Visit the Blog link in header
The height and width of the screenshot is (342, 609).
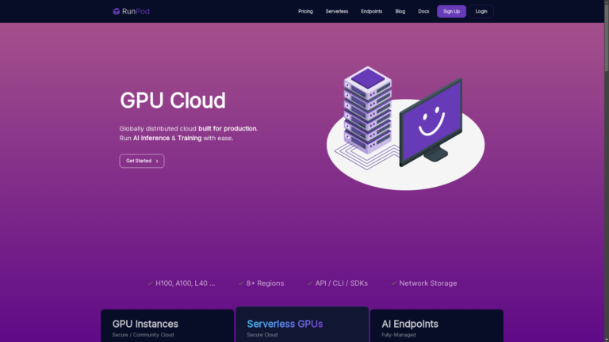(400, 11)
